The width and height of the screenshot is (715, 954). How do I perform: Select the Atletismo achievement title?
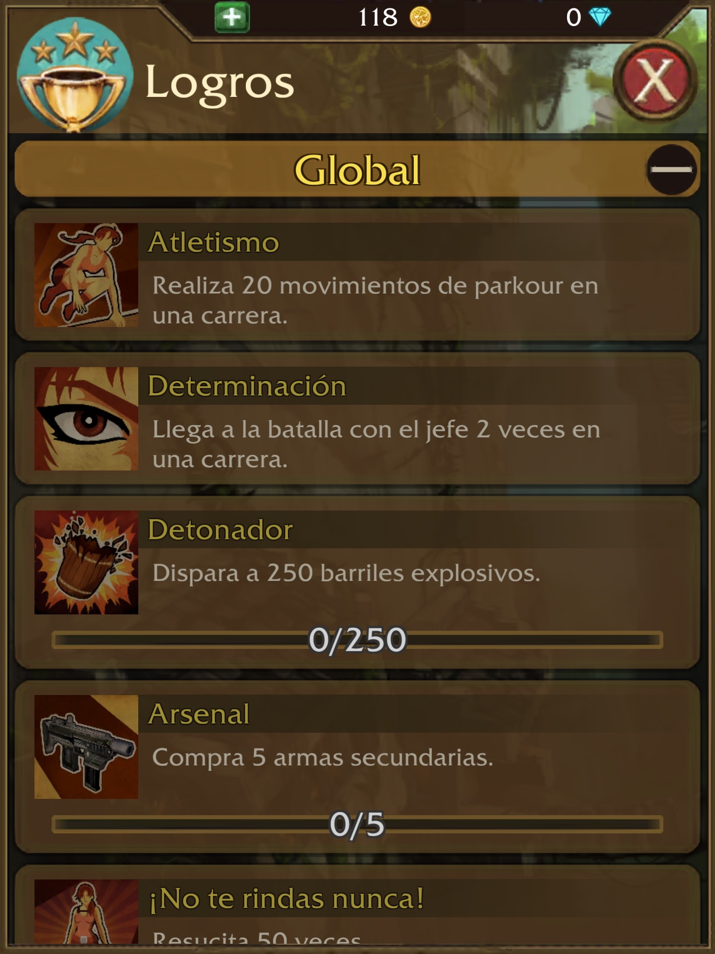214,242
